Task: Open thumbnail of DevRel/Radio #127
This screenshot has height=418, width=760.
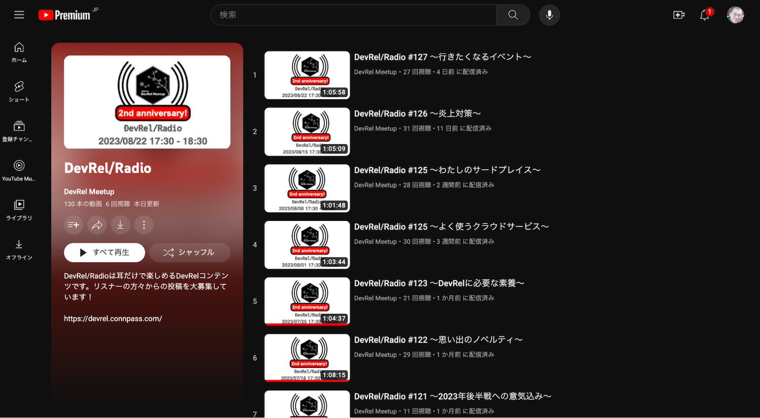Action: point(307,75)
